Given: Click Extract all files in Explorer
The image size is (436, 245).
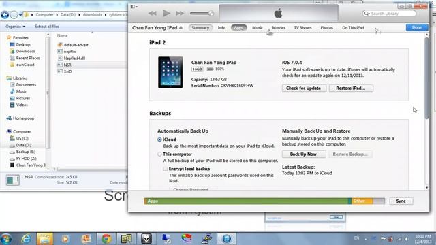Looking at the screenshot, I should coord(47,27).
